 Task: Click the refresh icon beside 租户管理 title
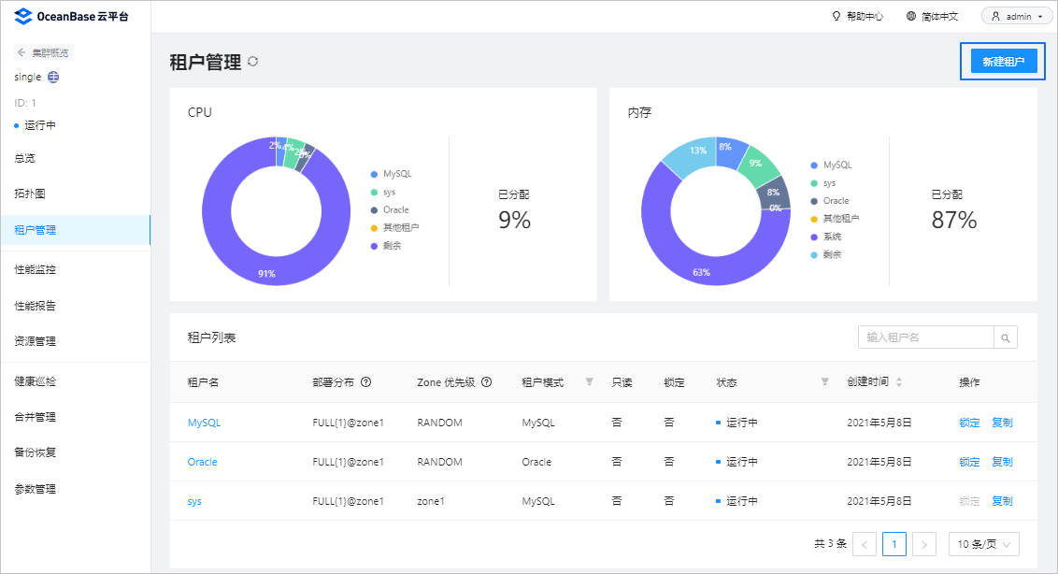pos(253,62)
